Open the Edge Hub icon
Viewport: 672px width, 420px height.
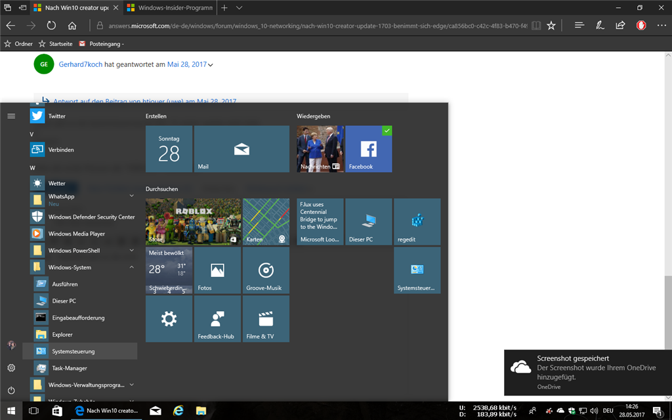tap(579, 26)
